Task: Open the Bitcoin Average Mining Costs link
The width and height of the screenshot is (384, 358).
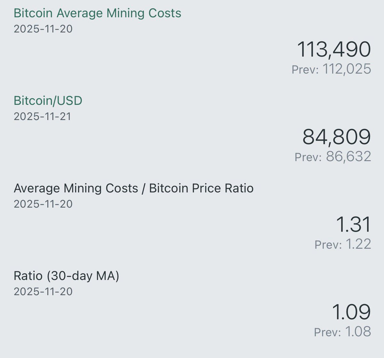Action: click(x=97, y=13)
